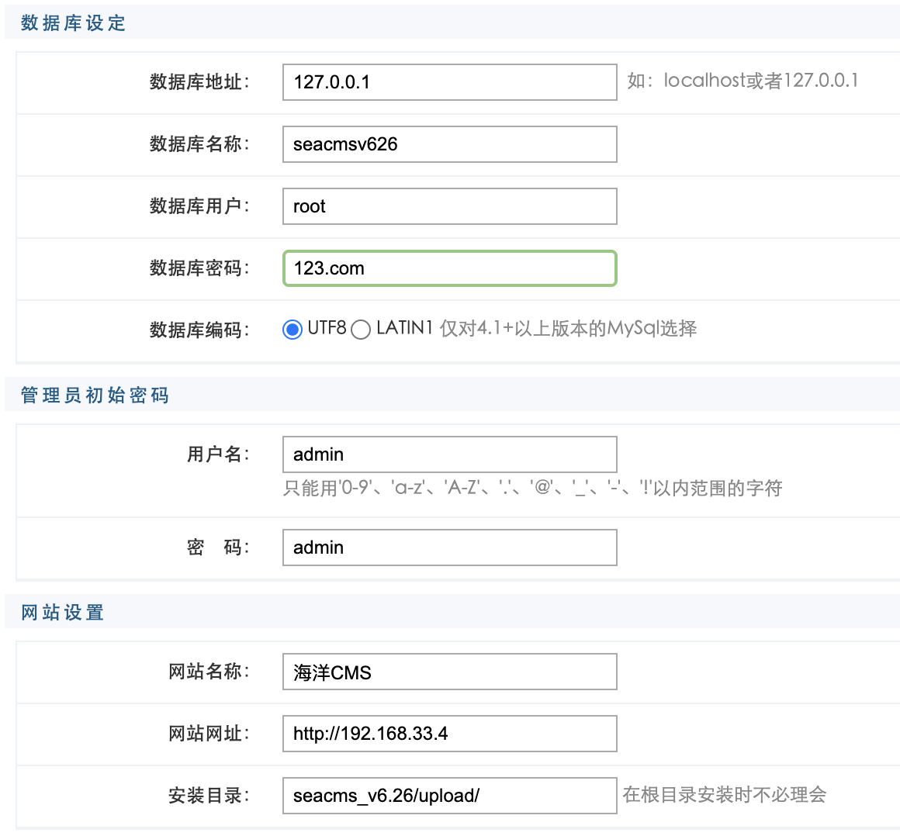
Task: Click the database user field containing root
Action: [449, 206]
